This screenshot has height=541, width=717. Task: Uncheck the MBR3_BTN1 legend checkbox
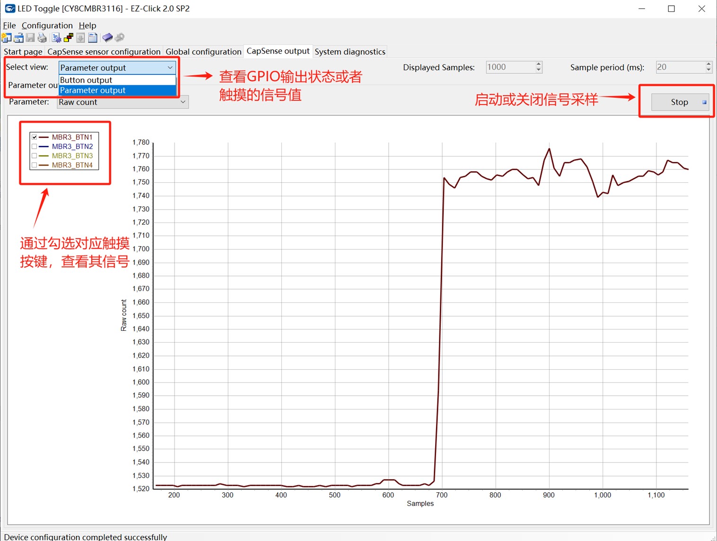coord(34,137)
